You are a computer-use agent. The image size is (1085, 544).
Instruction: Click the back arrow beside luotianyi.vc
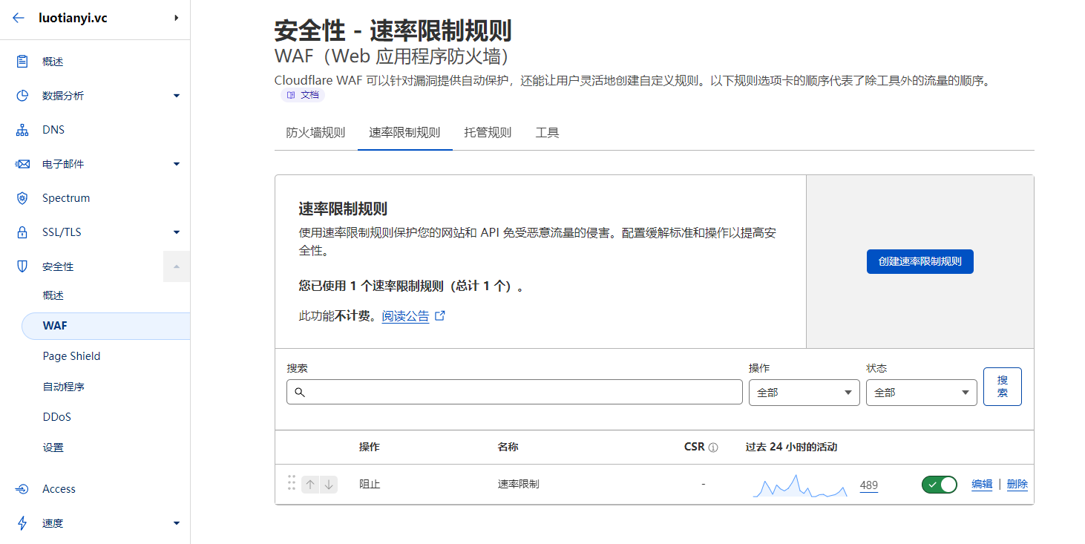[19, 18]
